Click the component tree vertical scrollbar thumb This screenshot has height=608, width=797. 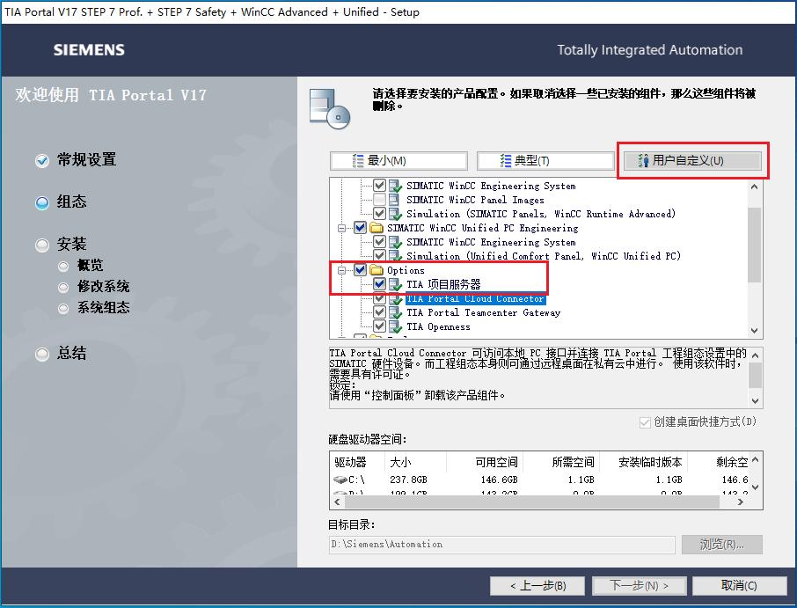754,245
